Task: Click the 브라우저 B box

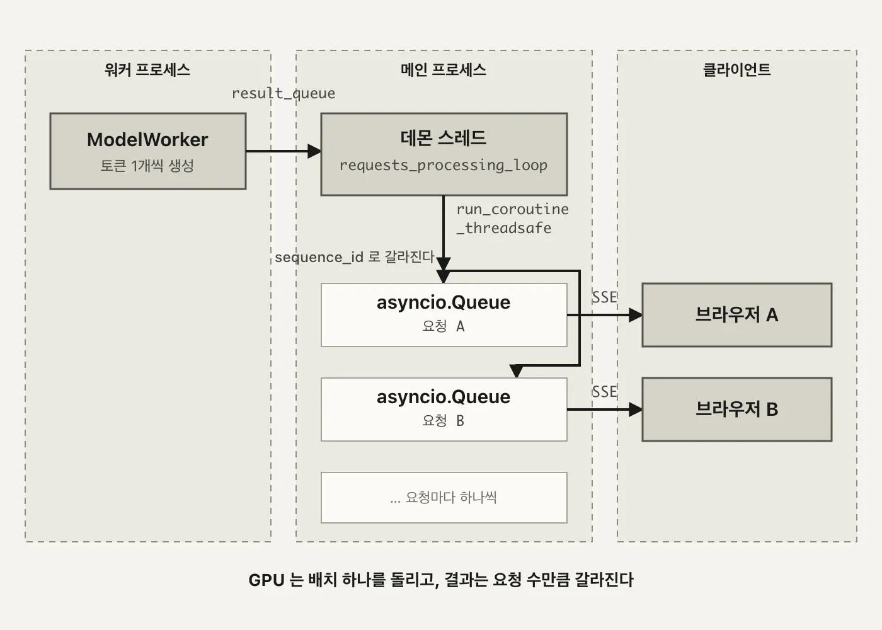Action: pyautogui.click(x=737, y=409)
